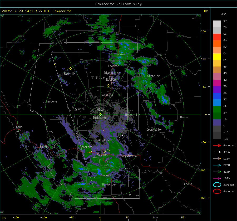Click yellow diamond marker near RockyMH
Screen dimensions: 237x221
pyautogui.click(x=70, y=69)
